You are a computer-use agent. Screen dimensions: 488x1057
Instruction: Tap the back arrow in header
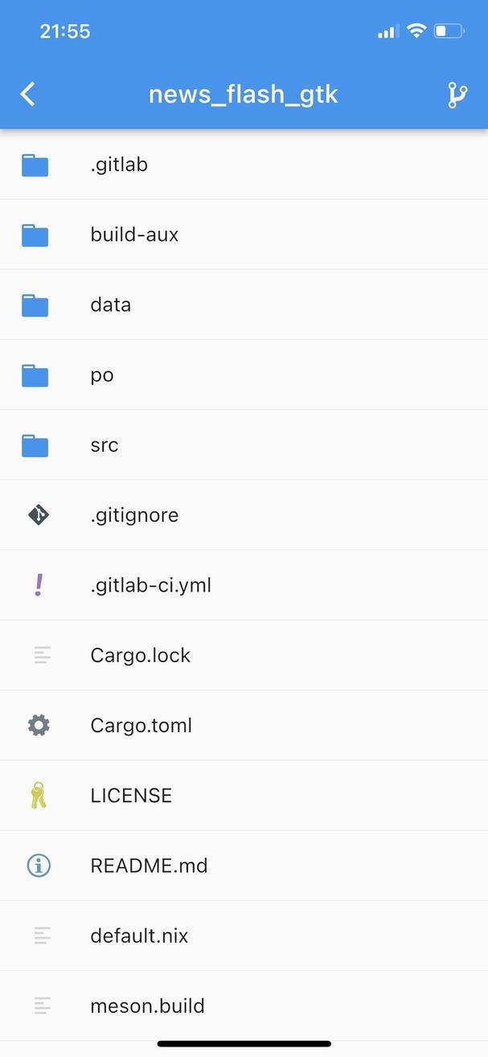point(28,94)
